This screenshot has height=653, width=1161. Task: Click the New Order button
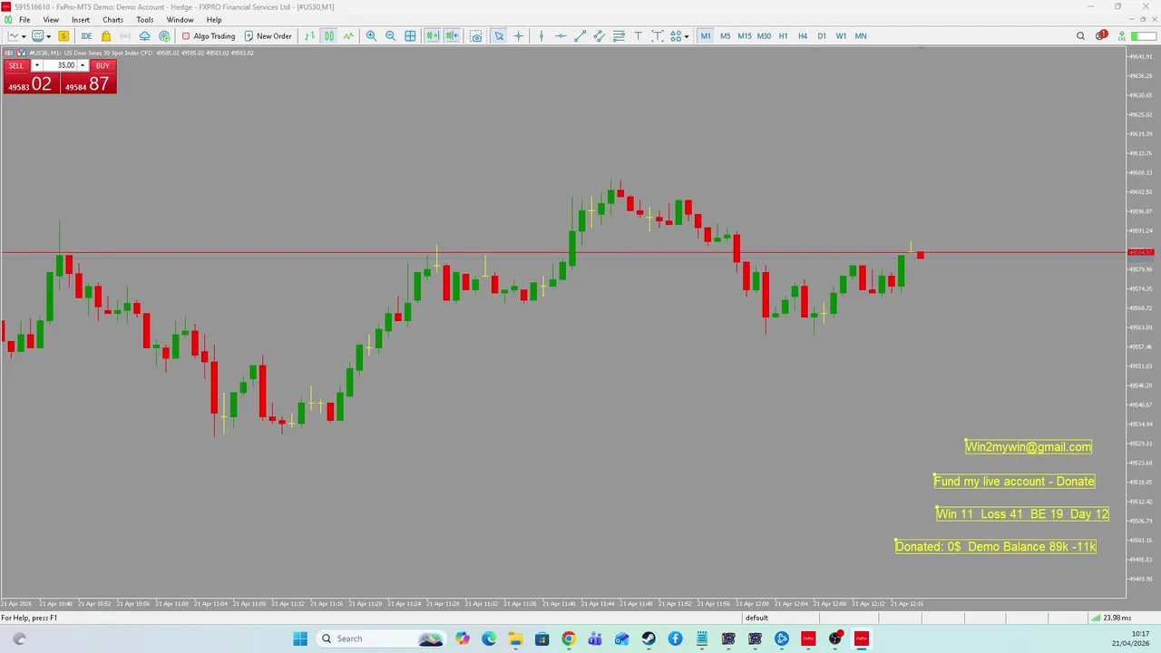268,36
